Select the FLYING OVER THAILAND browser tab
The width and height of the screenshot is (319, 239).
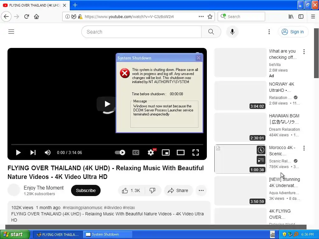pyautogui.click(x=35, y=5)
